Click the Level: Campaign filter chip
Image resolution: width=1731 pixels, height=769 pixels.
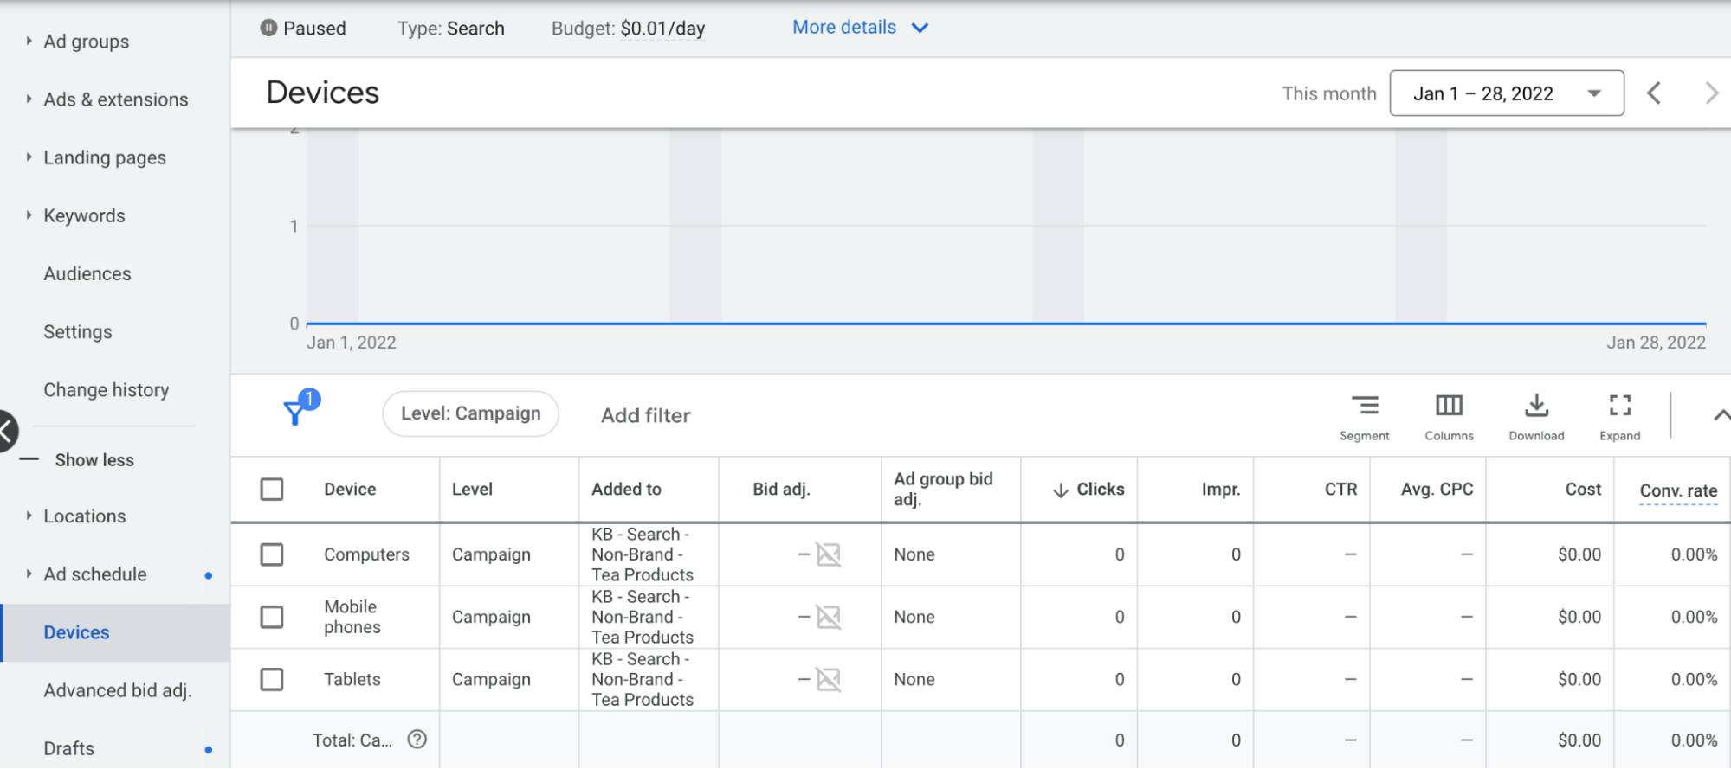[x=470, y=413]
